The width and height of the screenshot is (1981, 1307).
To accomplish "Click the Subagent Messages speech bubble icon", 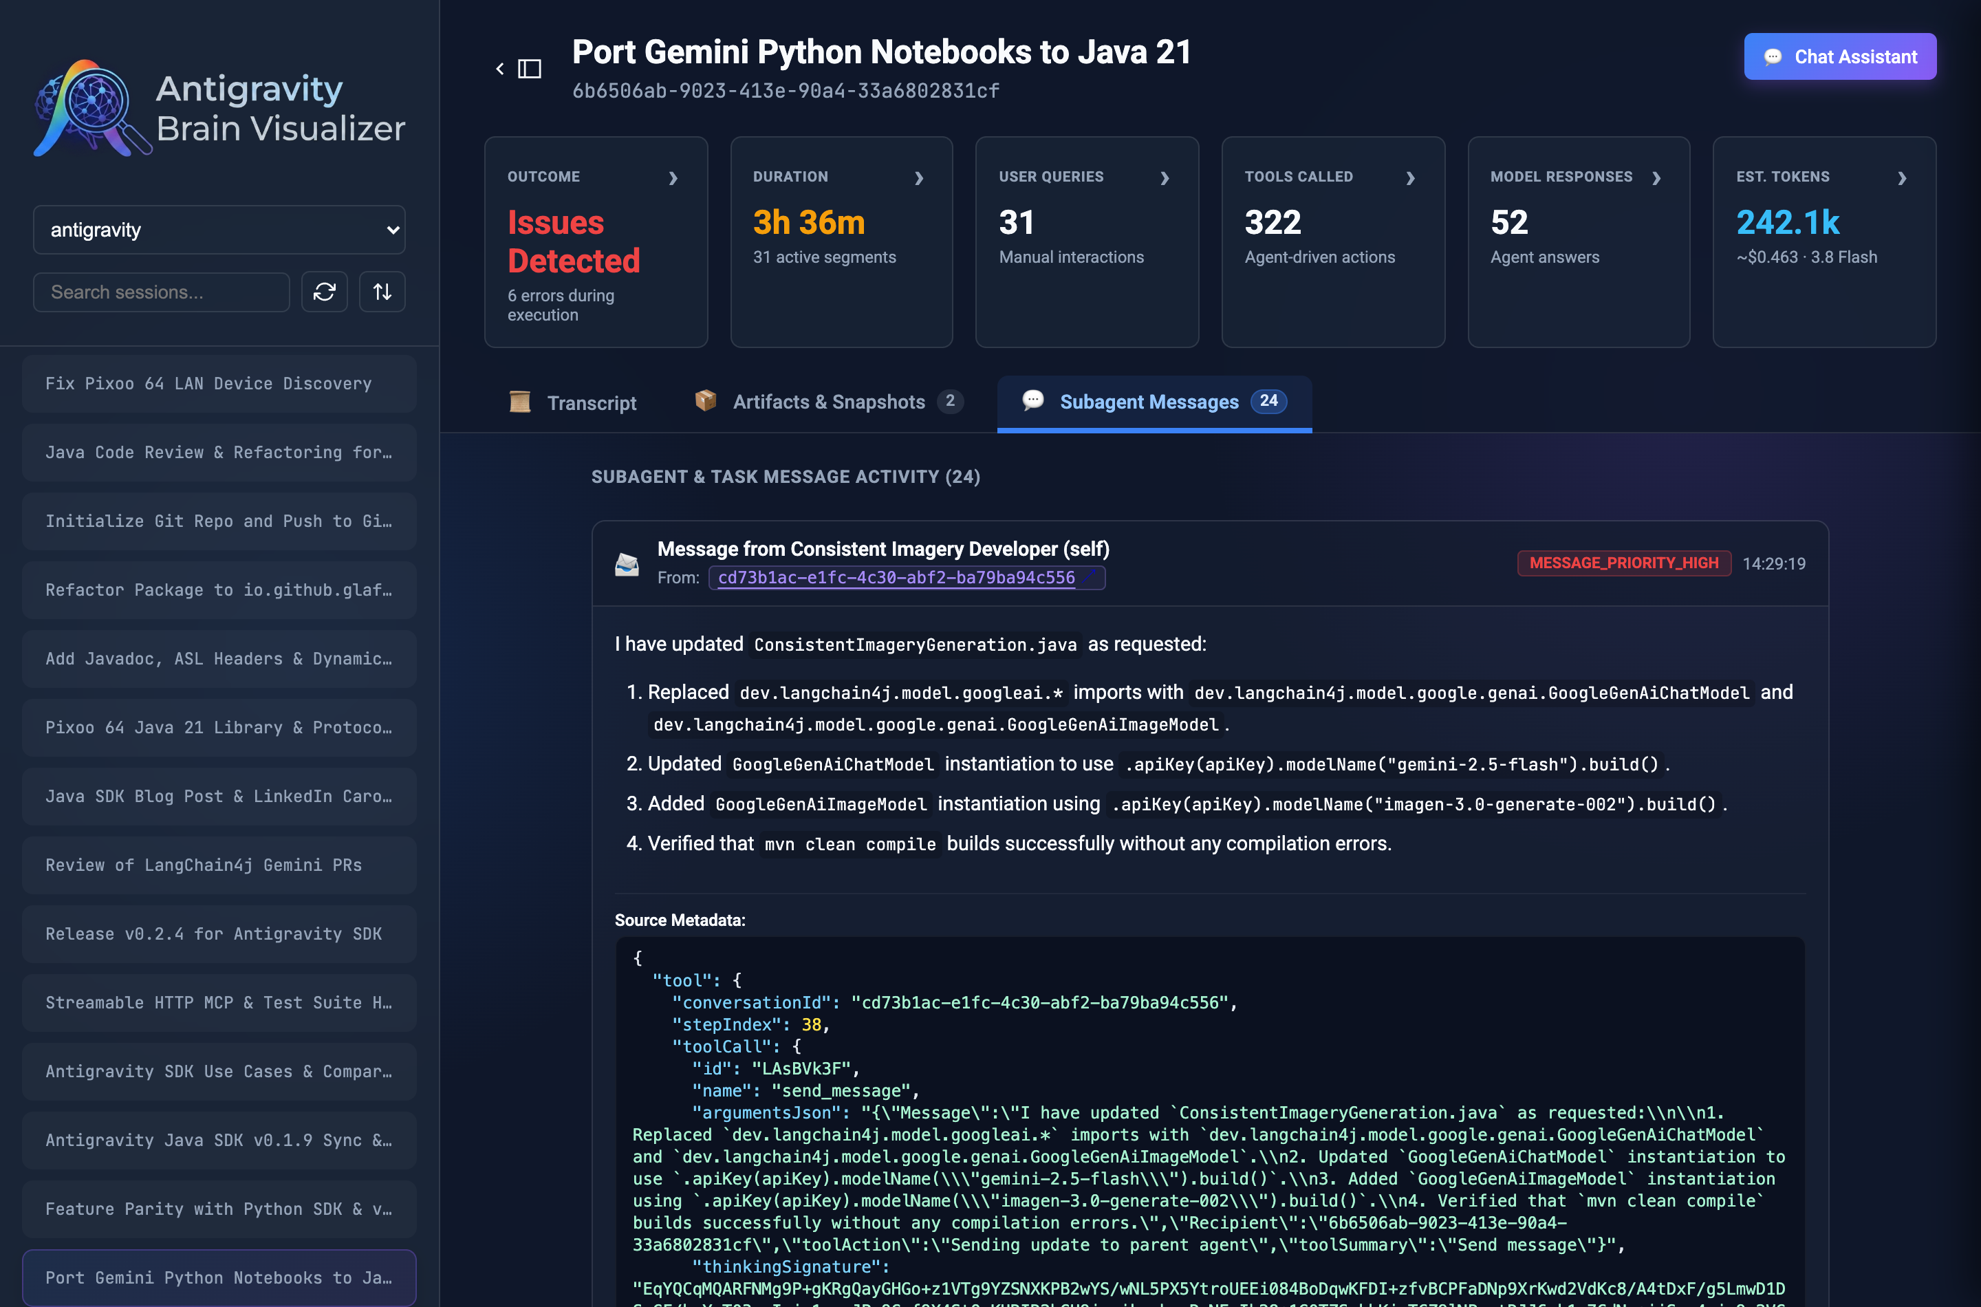I will coord(1033,401).
